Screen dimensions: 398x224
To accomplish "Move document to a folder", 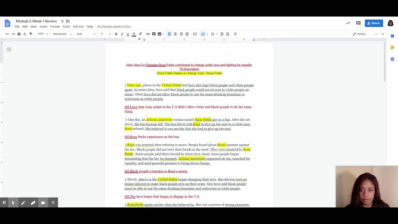I will 68,21.
